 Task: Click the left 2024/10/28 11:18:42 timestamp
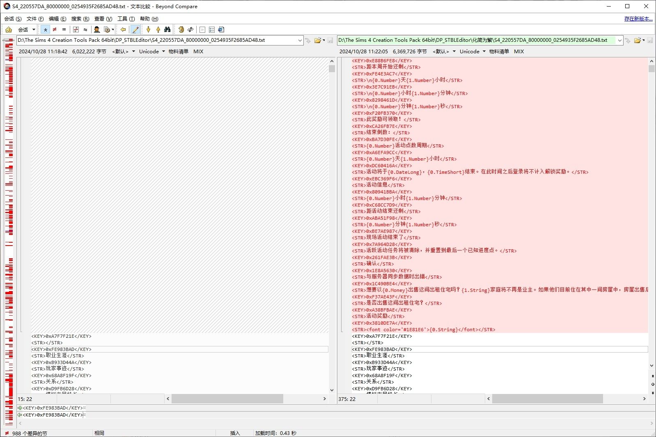click(x=43, y=52)
